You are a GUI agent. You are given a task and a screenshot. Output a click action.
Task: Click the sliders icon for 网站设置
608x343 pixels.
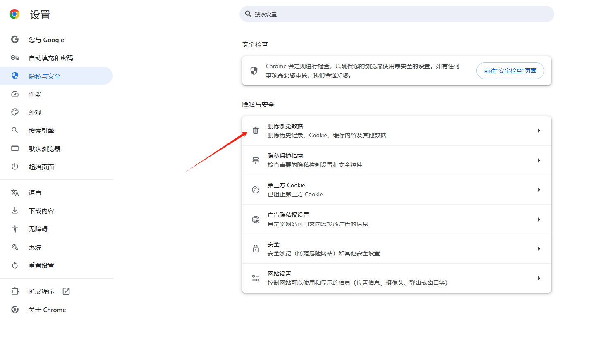[x=256, y=278]
